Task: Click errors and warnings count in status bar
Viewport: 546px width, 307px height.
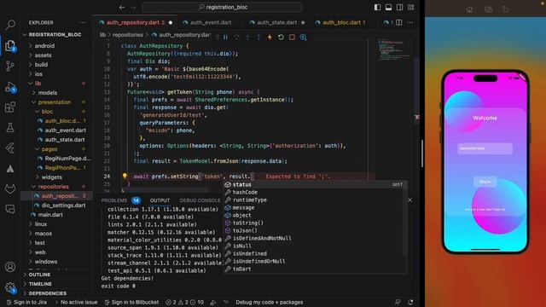Action: click(x=184, y=302)
